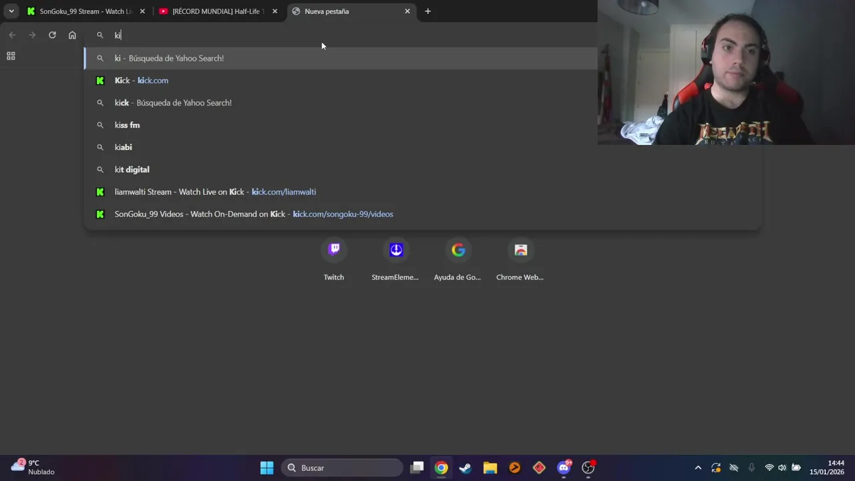Screen dimensions: 855x481
Task: Click the crossed-out cloud tray icon
Action: click(733, 468)
